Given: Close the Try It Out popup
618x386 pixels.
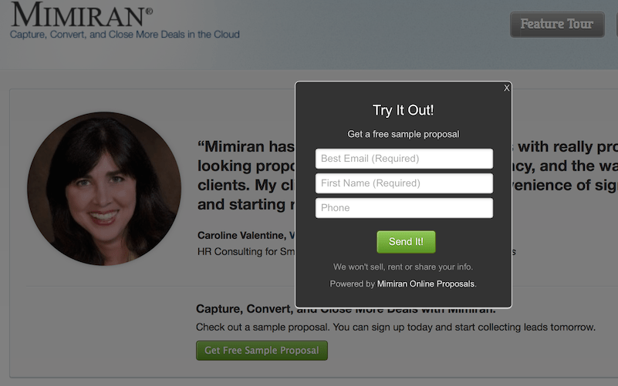Looking at the screenshot, I should click(x=506, y=88).
